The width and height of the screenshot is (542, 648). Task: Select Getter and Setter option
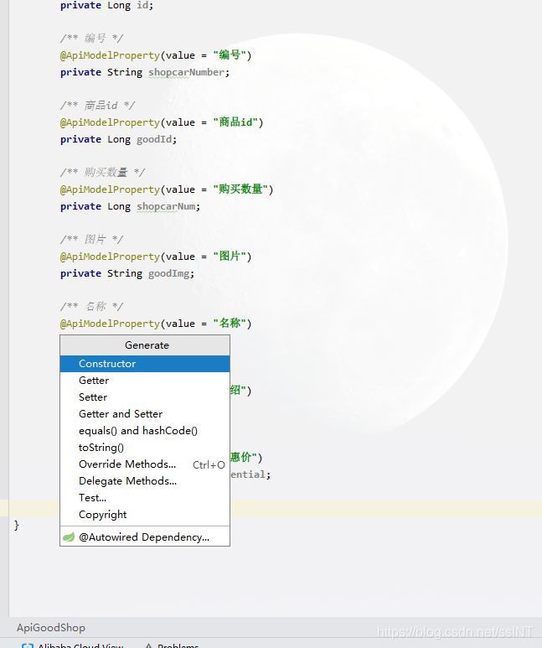tap(121, 414)
